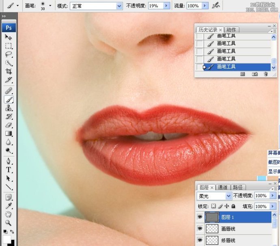Select the Eraser tool

(8, 125)
